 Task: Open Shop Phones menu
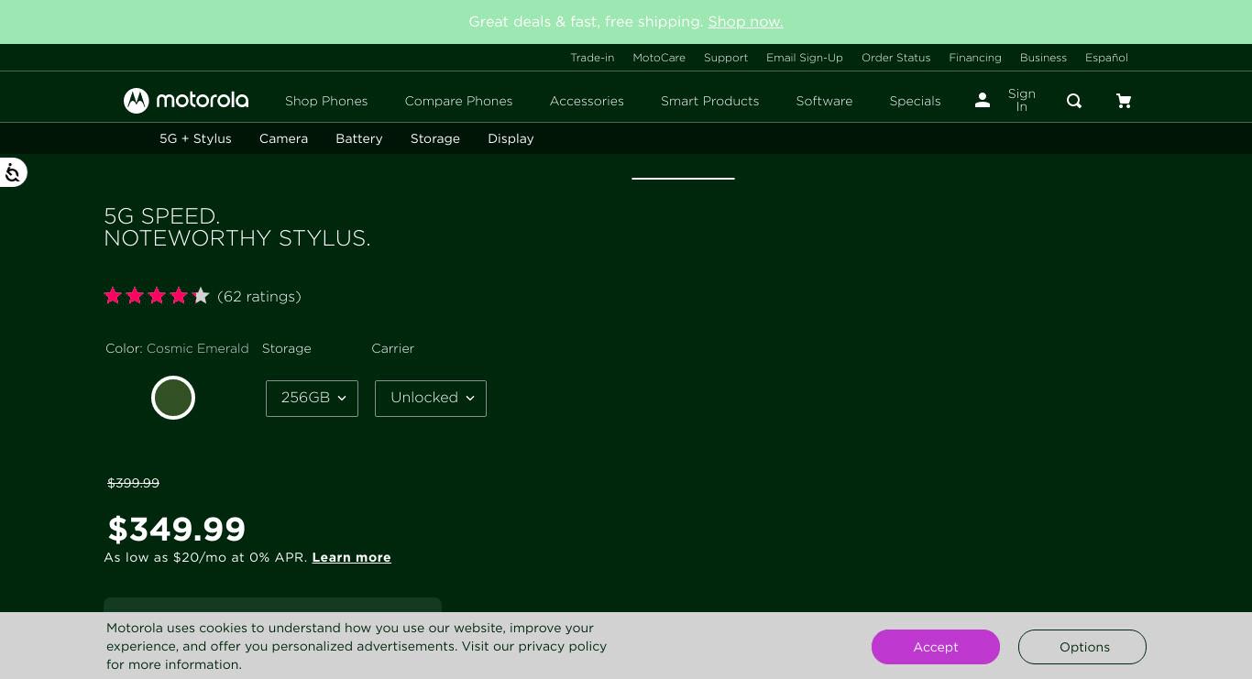click(326, 101)
